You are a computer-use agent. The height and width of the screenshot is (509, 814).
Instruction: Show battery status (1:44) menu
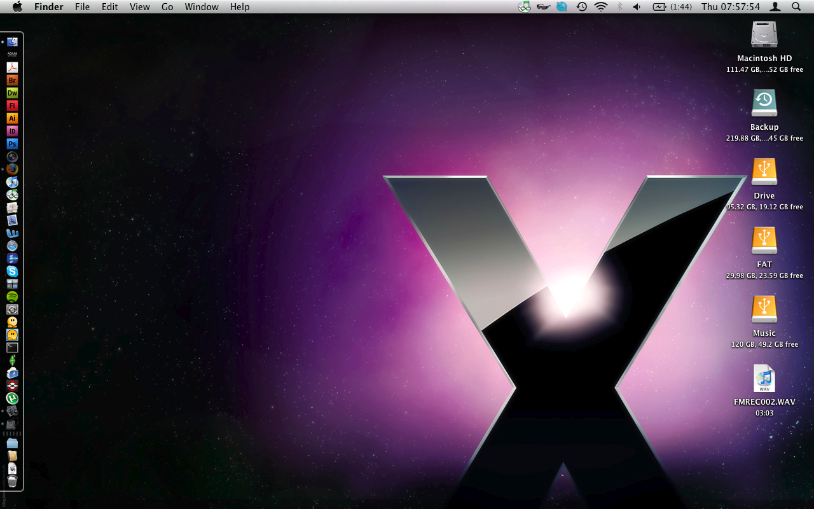[672, 7]
